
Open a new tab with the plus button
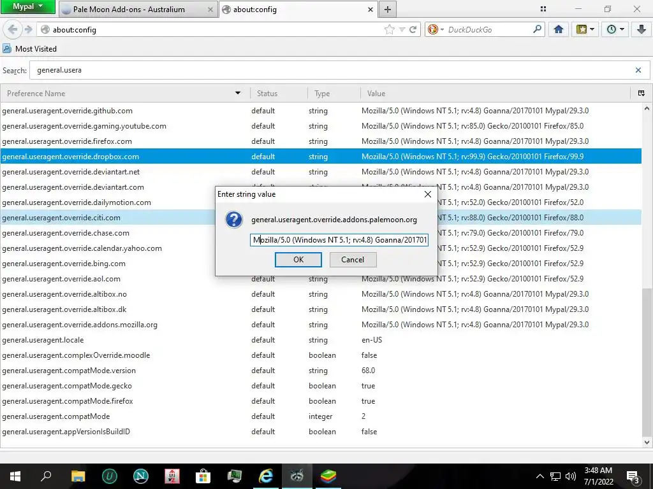tap(387, 10)
